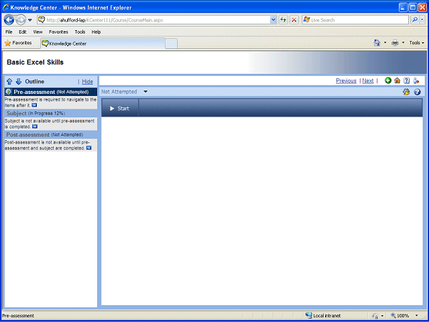The height and width of the screenshot is (322, 429).
Task: Open the IE Home toolbar icon
Action: click(x=377, y=43)
